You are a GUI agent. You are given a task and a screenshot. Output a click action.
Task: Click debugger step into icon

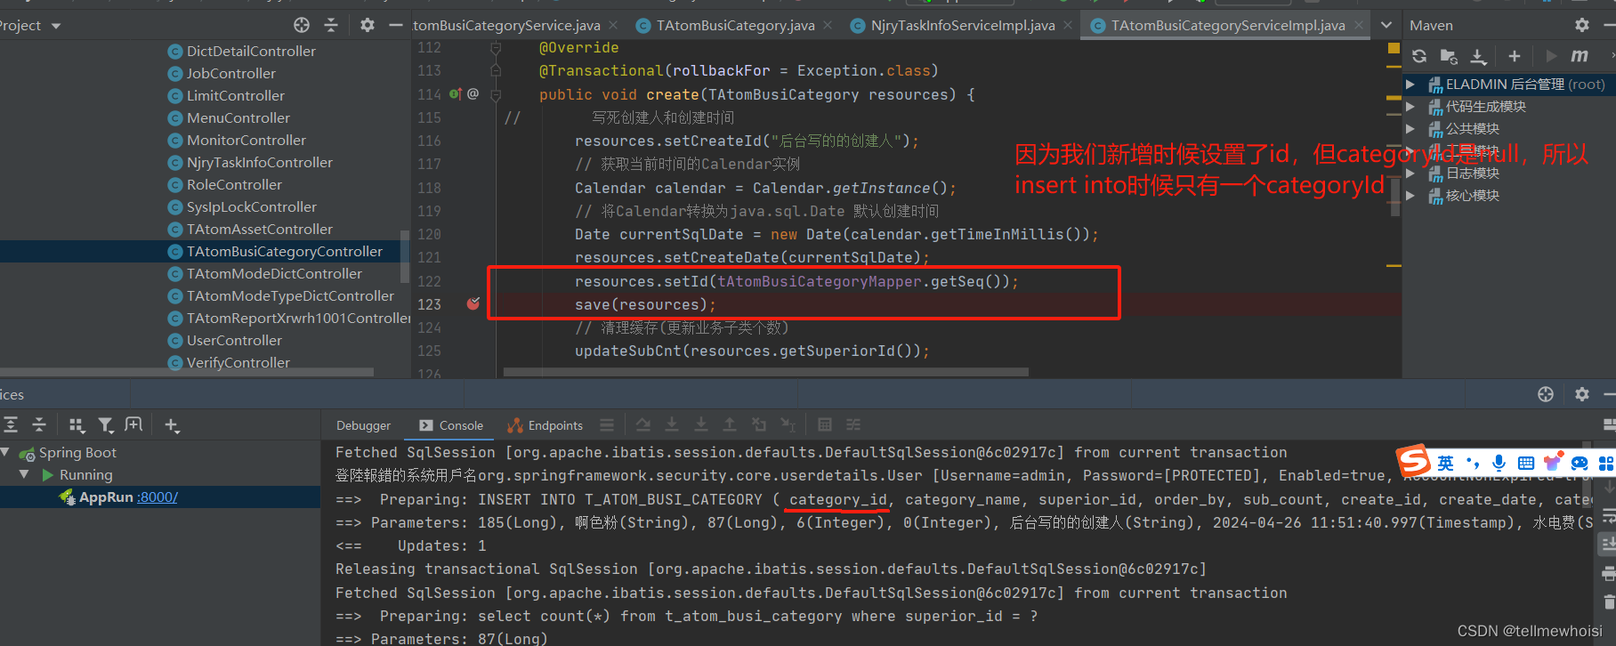click(672, 424)
